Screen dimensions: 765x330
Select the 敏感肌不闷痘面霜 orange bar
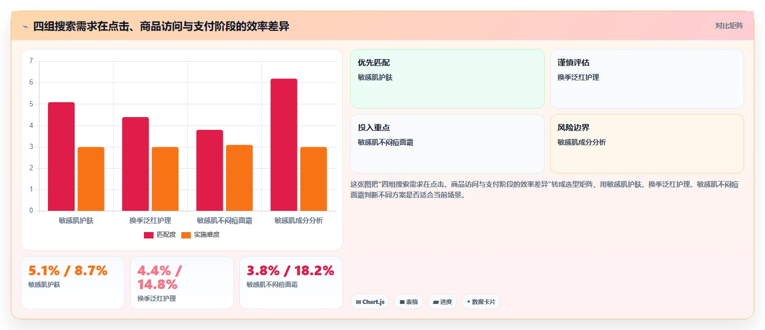point(239,178)
